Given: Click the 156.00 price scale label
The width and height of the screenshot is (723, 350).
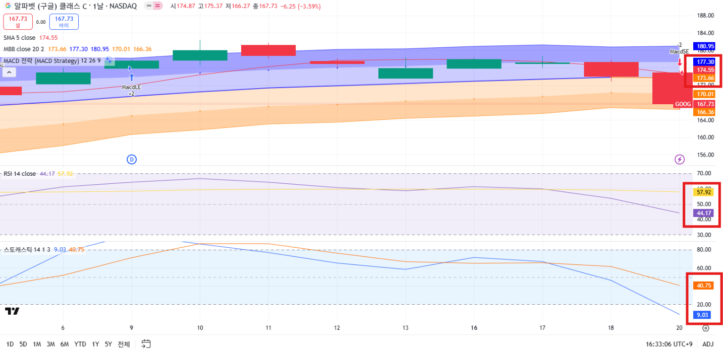Looking at the screenshot, I should click(x=706, y=155).
